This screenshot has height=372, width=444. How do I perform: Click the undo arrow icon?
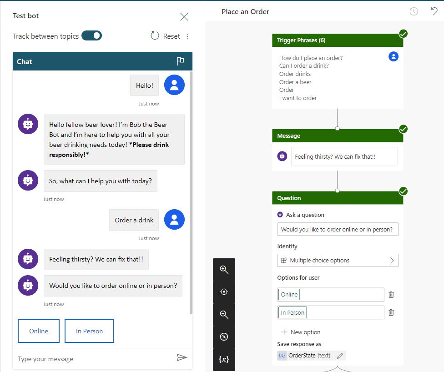click(x=434, y=11)
